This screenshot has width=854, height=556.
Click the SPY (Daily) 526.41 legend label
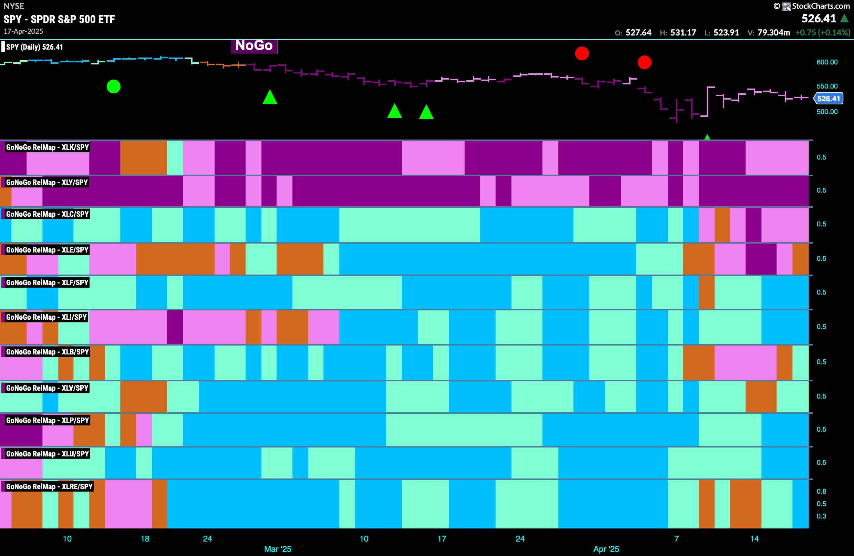(34, 47)
